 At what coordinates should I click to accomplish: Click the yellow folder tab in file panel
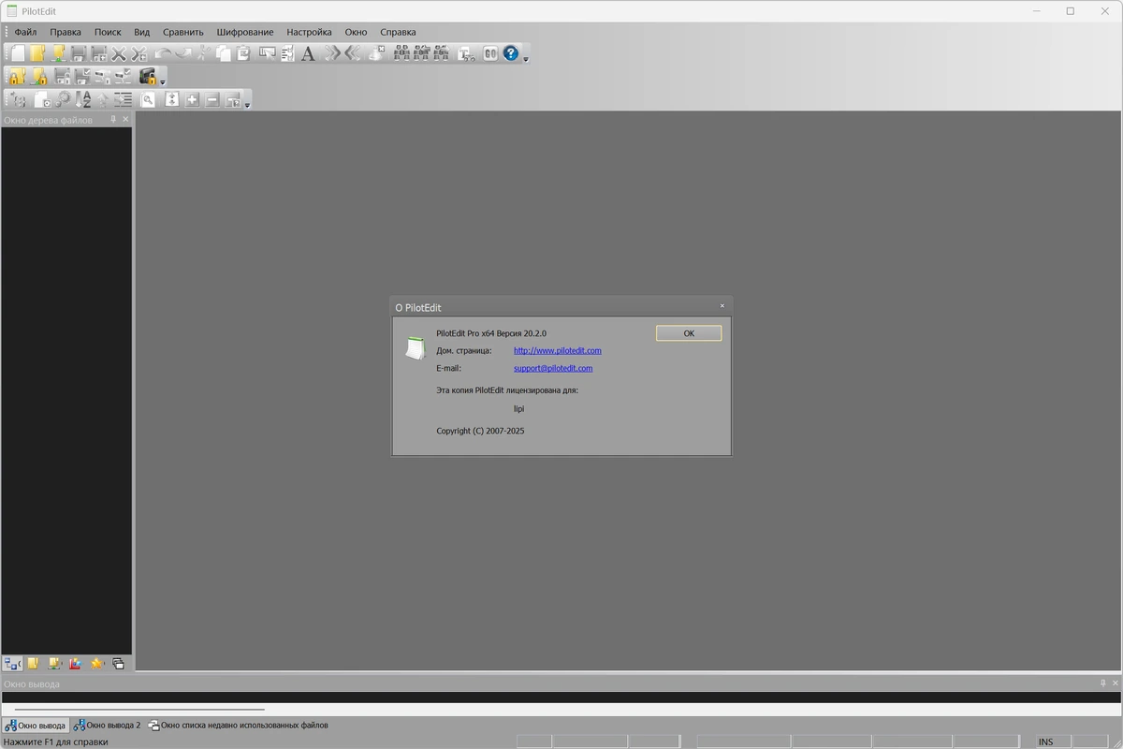(x=33, y=663)
